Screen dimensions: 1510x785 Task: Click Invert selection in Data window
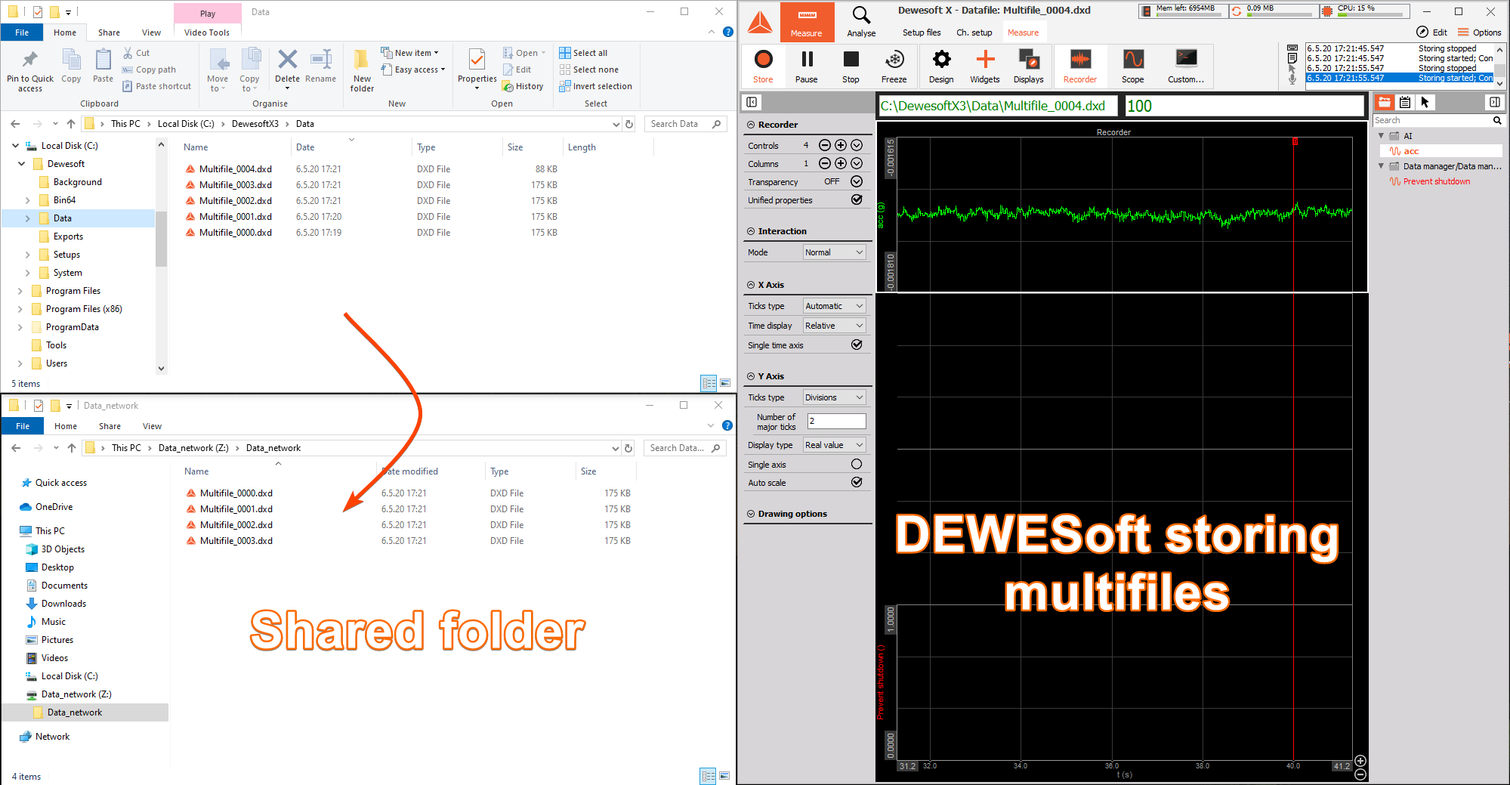(x=595, y=86)
